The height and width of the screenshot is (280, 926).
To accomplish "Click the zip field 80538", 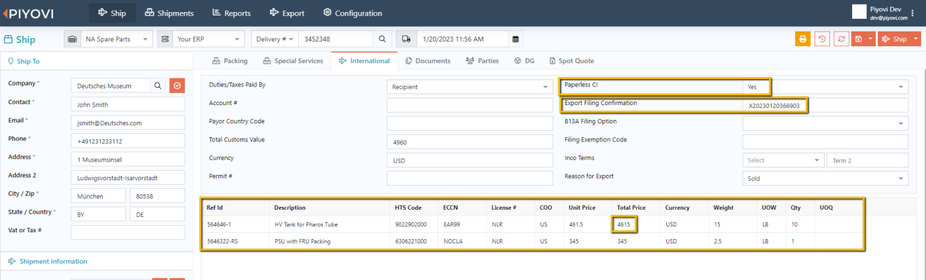I will pos(157,196).
